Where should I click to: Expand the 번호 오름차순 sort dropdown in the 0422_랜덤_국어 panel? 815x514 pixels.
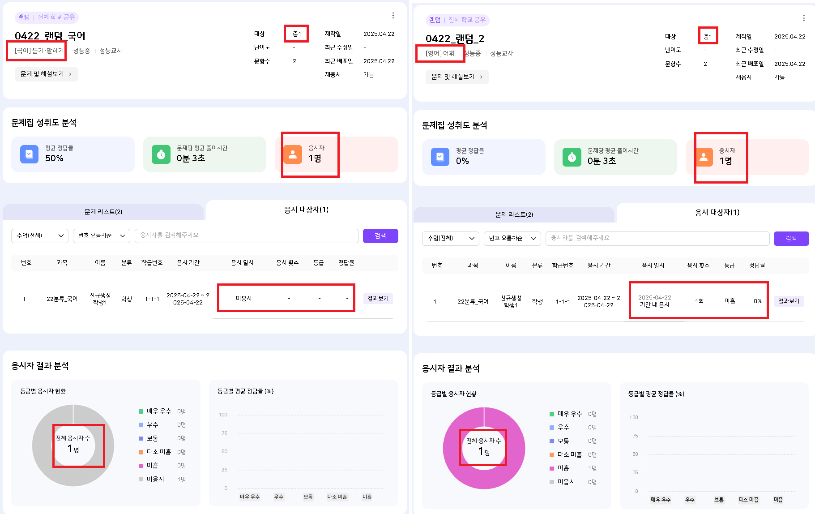101,236
